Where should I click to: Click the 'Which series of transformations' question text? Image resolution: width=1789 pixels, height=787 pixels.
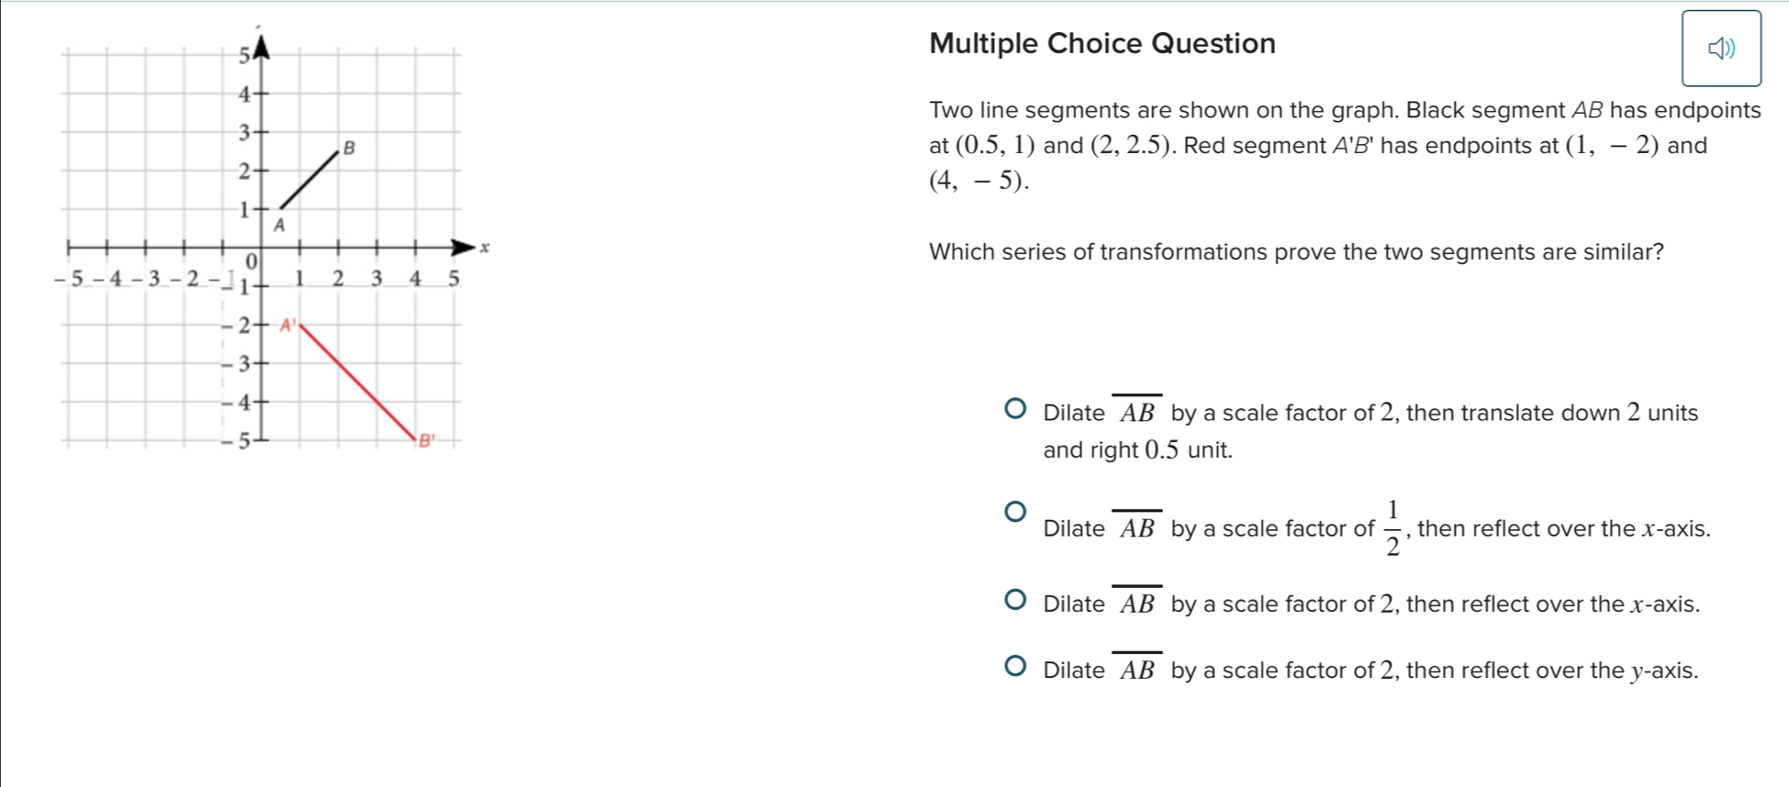1295,252
